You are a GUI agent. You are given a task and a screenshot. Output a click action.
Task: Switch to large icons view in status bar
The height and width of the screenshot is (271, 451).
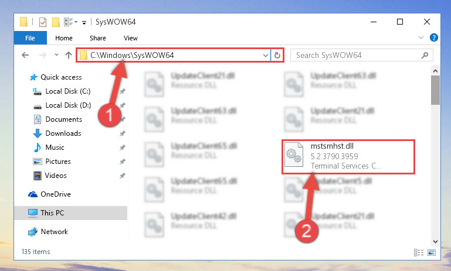[x=432, y=252]
